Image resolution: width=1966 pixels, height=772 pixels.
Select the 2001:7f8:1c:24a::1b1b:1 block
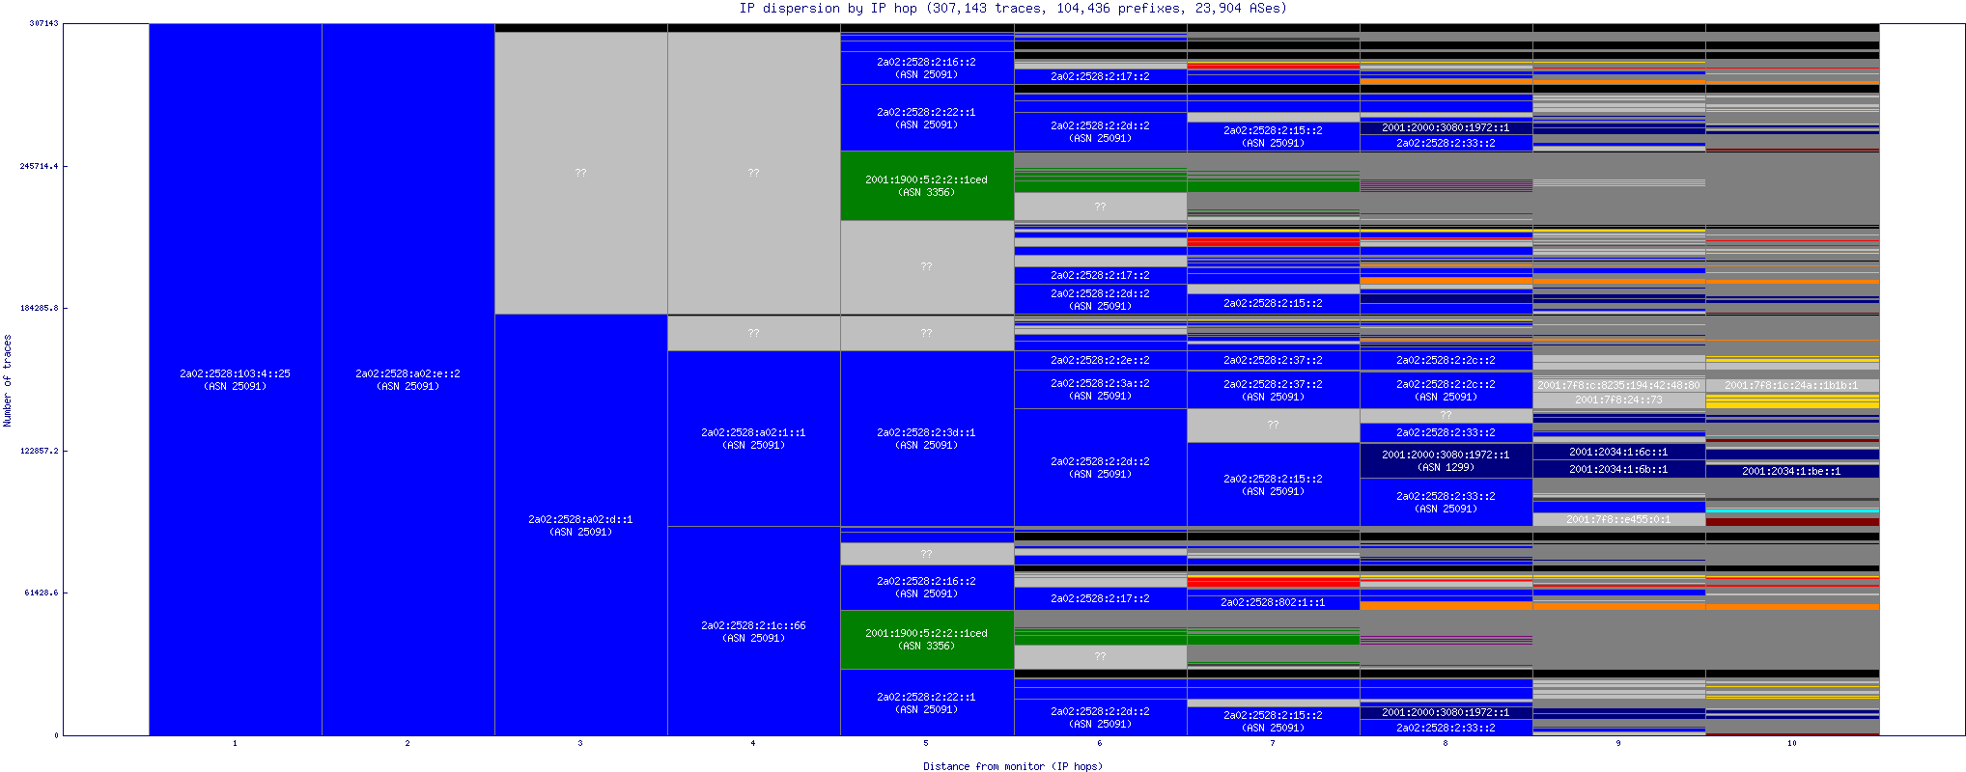tap(1791, 385)
